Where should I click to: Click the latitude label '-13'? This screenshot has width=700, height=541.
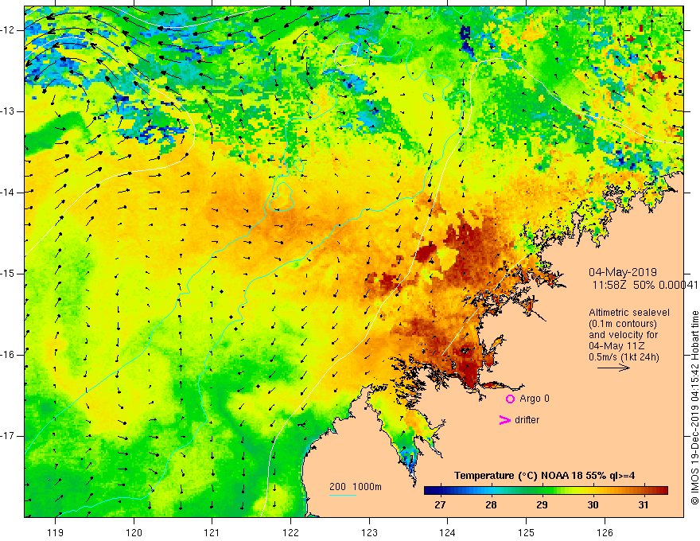coord(9,111)
